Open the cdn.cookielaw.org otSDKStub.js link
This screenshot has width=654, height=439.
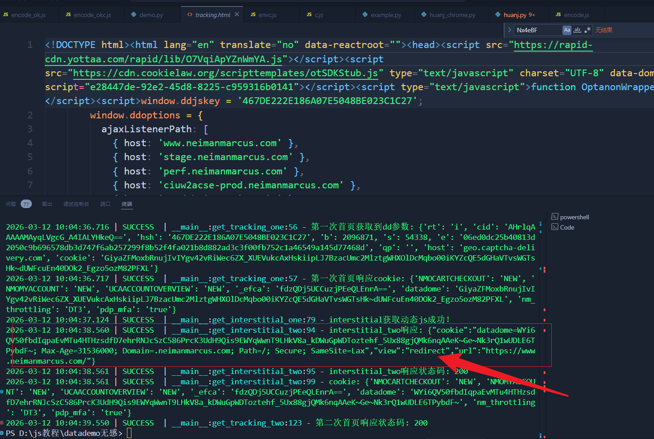tap(225, 73)
